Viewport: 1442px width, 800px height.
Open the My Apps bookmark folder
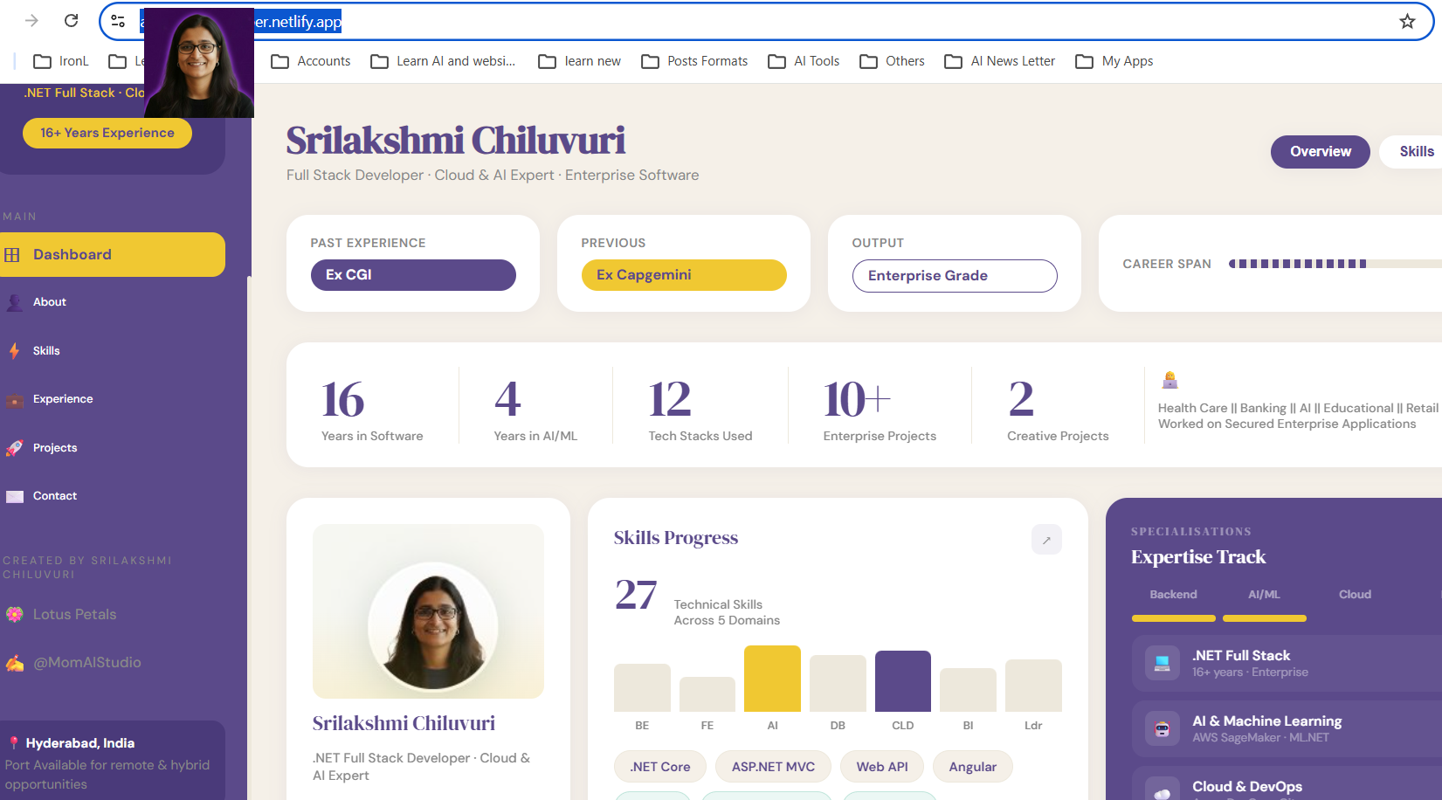click(x=1114, y=61)
